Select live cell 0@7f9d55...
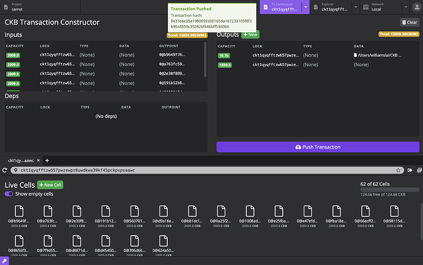This screenshot has height=265, width=423. coord(48,245)
